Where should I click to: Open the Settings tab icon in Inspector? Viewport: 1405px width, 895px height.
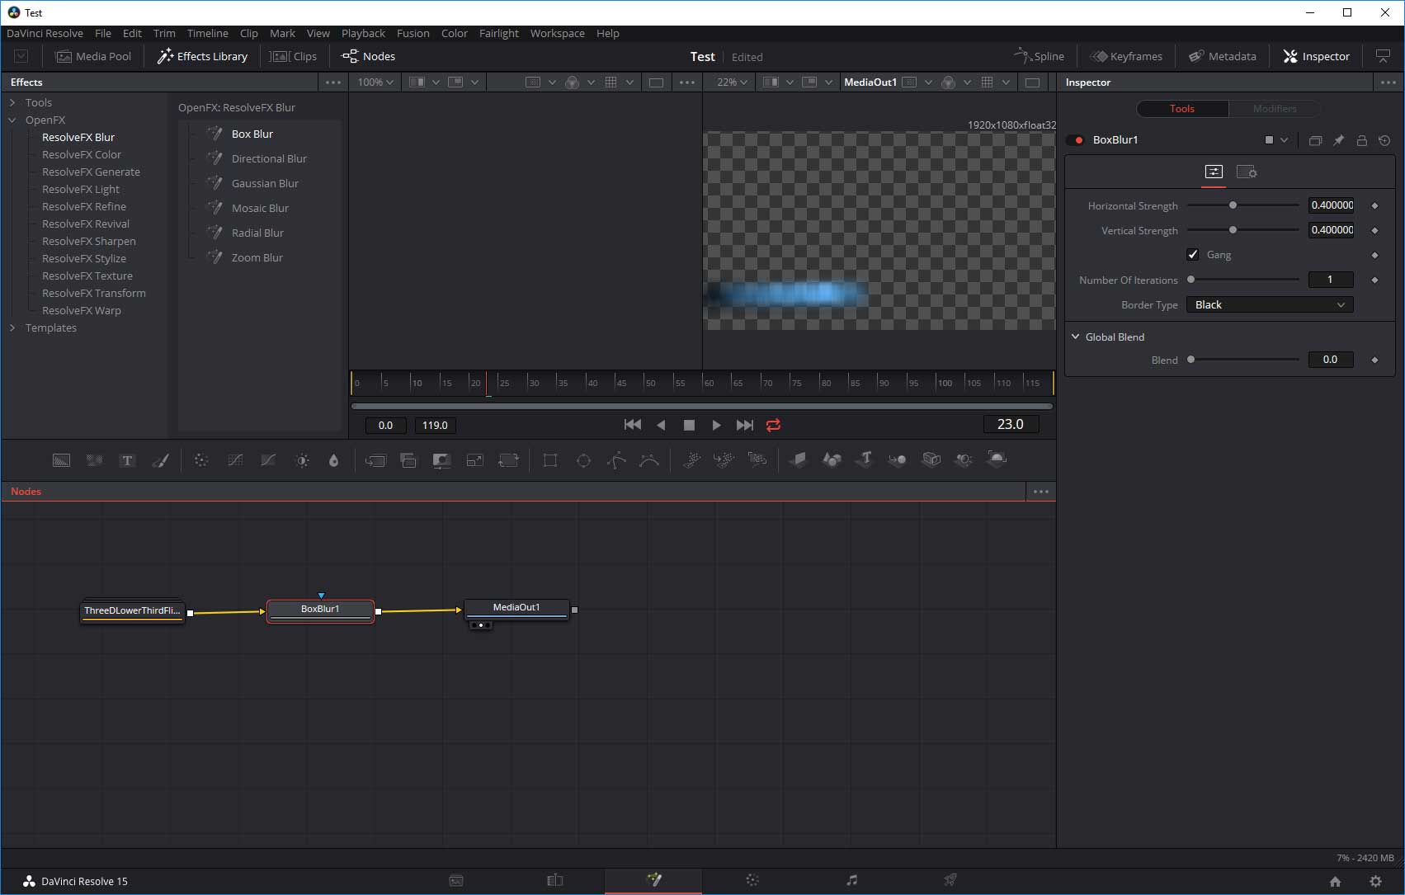pos(1247,172)
